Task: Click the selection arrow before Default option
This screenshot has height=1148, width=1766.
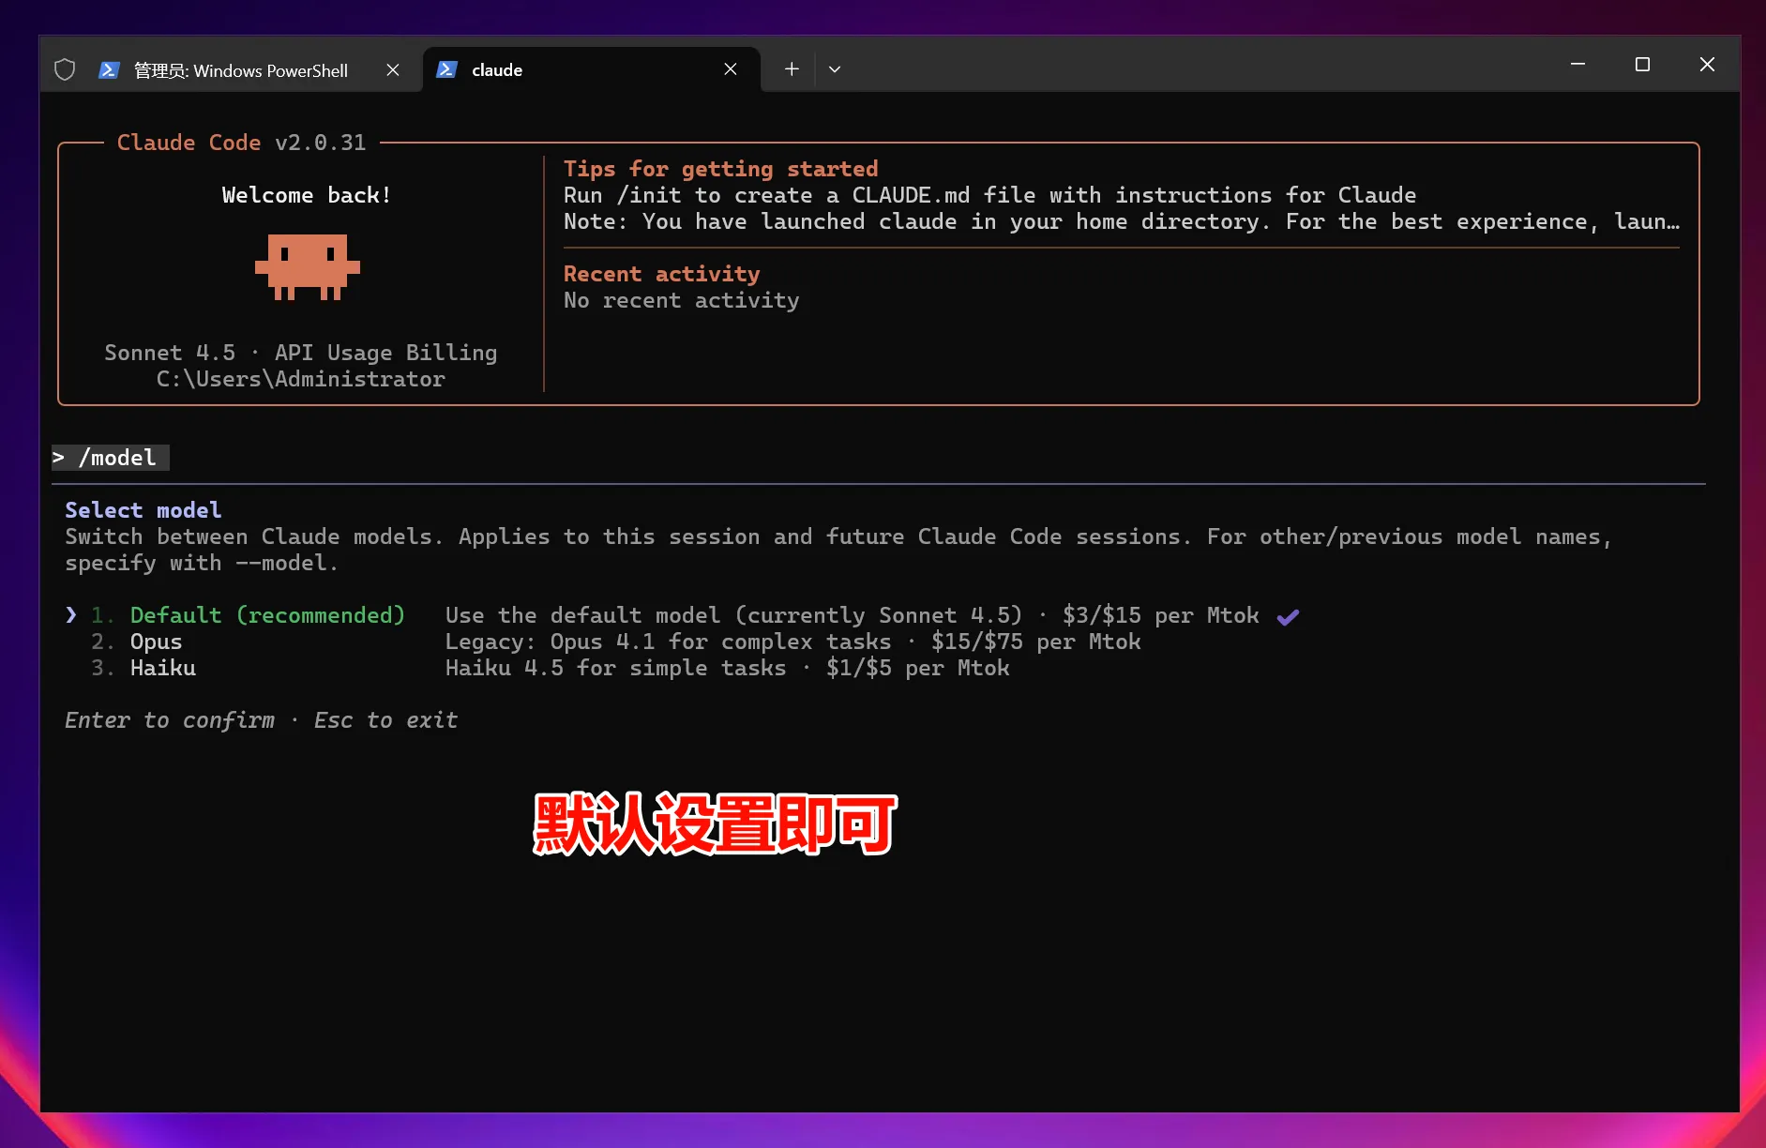Action: coord(71,615)
